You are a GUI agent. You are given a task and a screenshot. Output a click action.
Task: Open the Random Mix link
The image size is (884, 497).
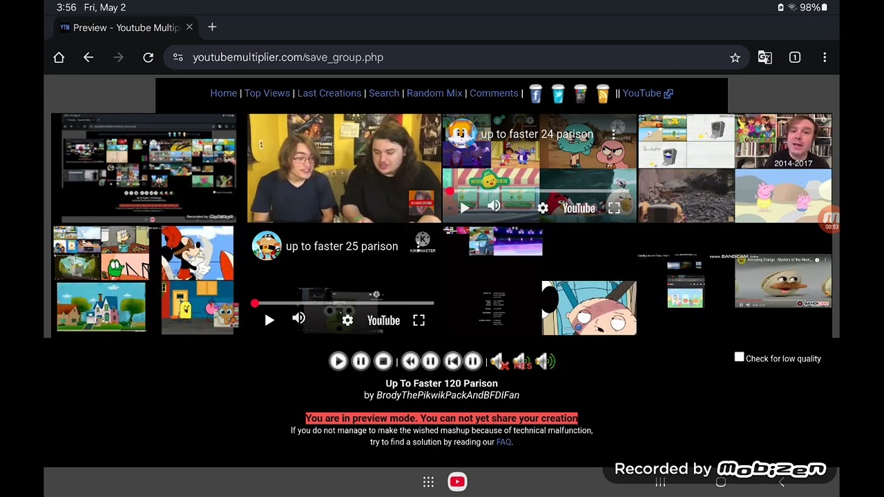pyautogui.click(x=434, y=93)
